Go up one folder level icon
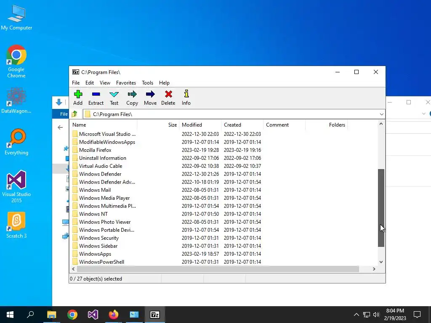Screen dimensions: 431x323 (x=74, y=114)
